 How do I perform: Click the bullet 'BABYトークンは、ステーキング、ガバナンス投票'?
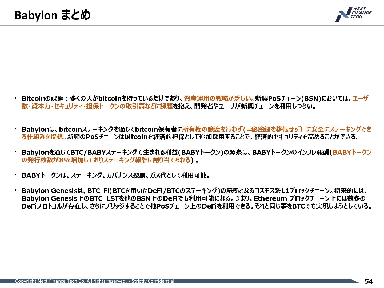pyautogui.click(x=116, y=175)
